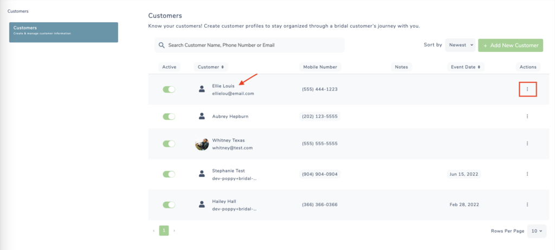Open actions menu for Aubrey Hepburn

pos(527,116)
